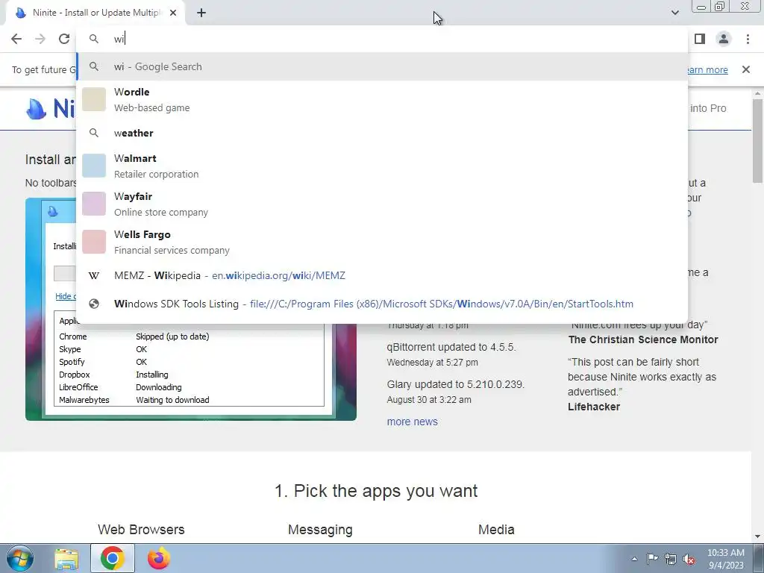Click the Wells Fargo suggestion thumbnail
Viewport: 764px width, 573px height.
pyautogui.click(x=94, y=242)
